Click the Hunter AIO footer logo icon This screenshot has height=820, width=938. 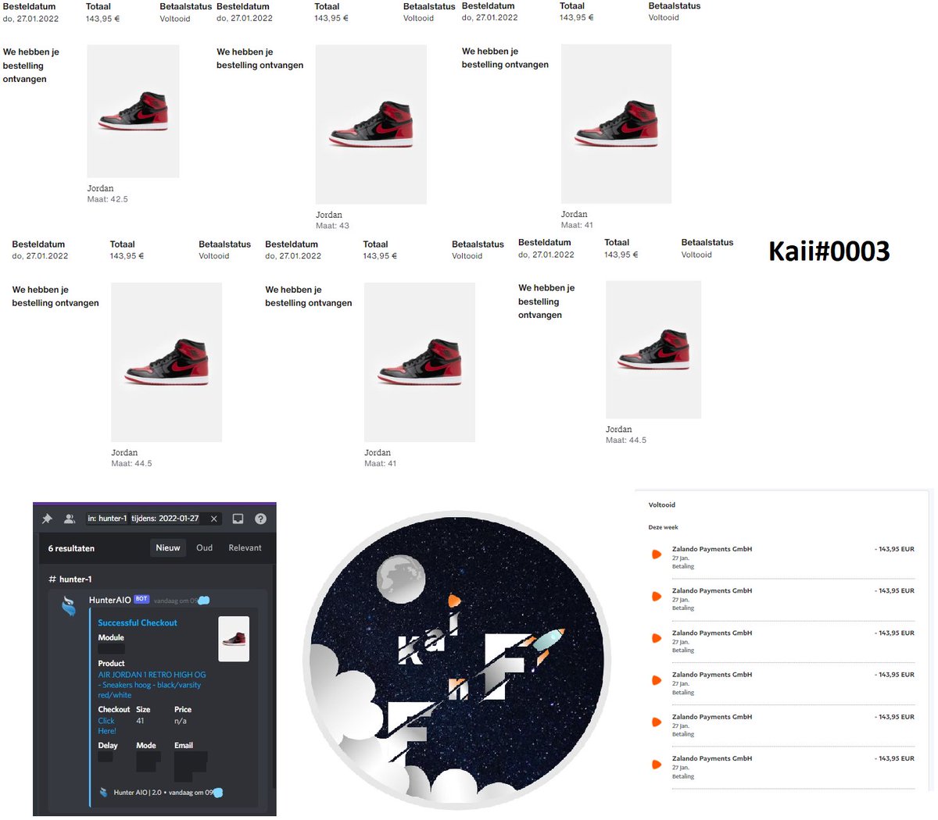pyautogui.click(x=104, y=792)
